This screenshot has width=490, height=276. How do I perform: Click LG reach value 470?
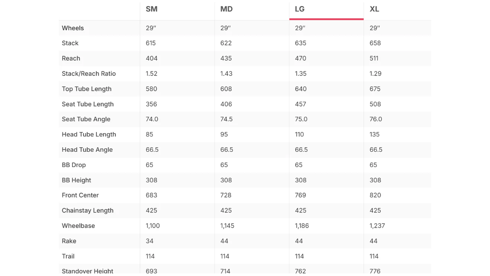click(300, 58)
